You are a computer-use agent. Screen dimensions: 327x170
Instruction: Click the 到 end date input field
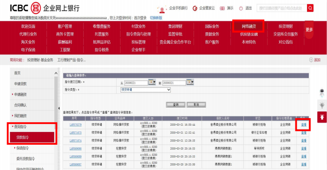174,83
